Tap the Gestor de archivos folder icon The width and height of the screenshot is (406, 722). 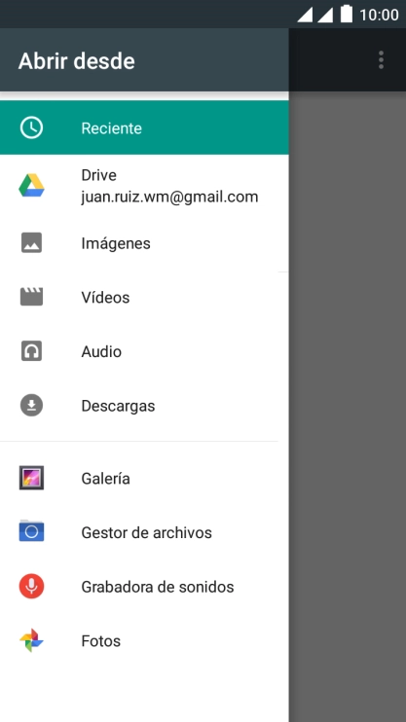pyautogui.click(x=31, y=531)
